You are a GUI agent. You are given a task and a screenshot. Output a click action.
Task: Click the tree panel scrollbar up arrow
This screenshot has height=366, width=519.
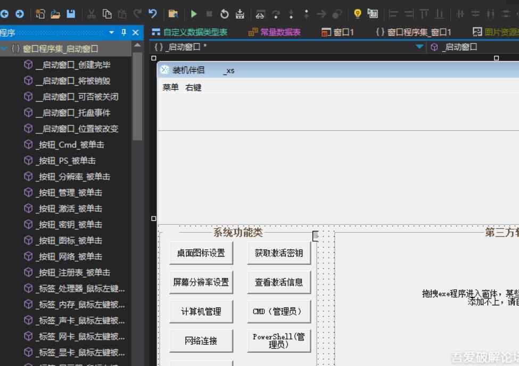137,45
